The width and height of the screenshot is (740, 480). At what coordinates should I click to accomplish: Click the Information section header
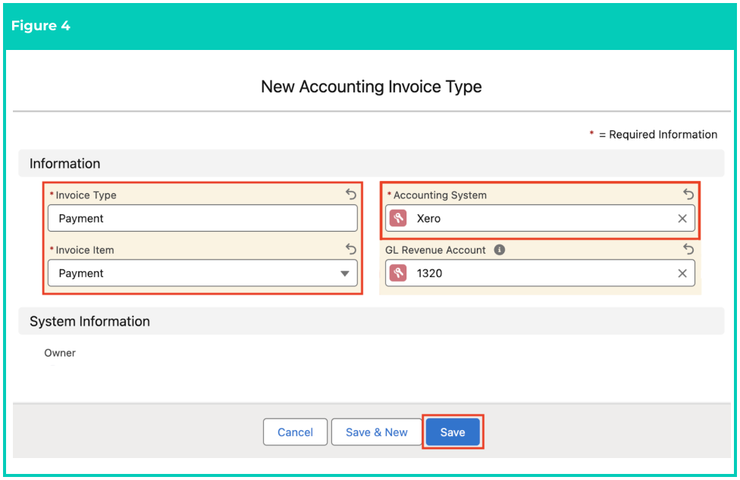(371, 164)
